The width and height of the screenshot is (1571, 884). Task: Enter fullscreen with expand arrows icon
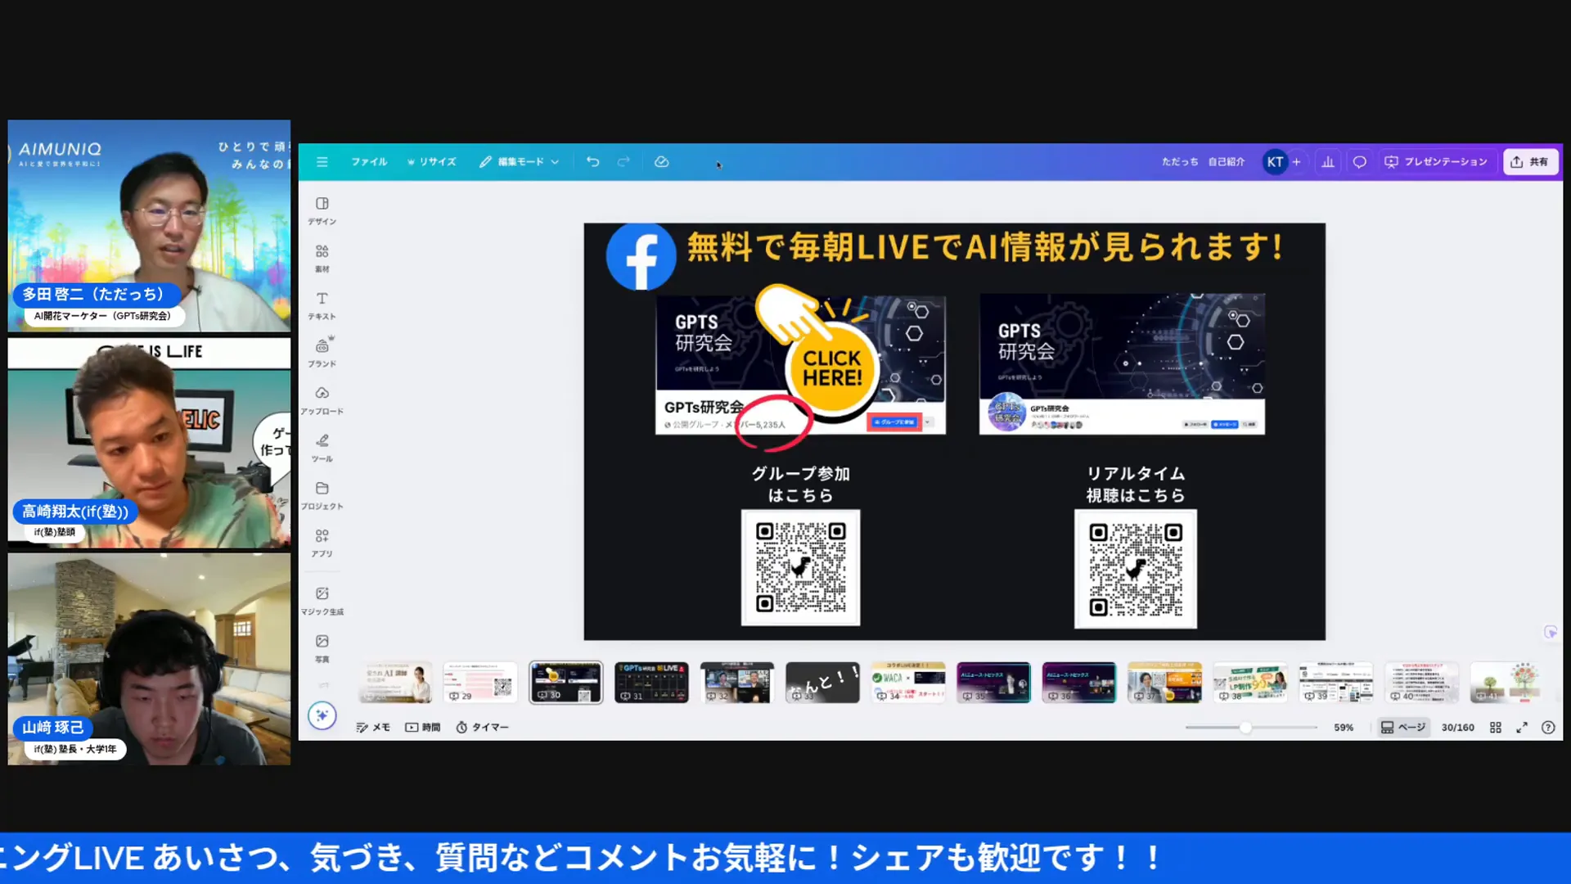pyautogui.click(x=1522, y=727)
